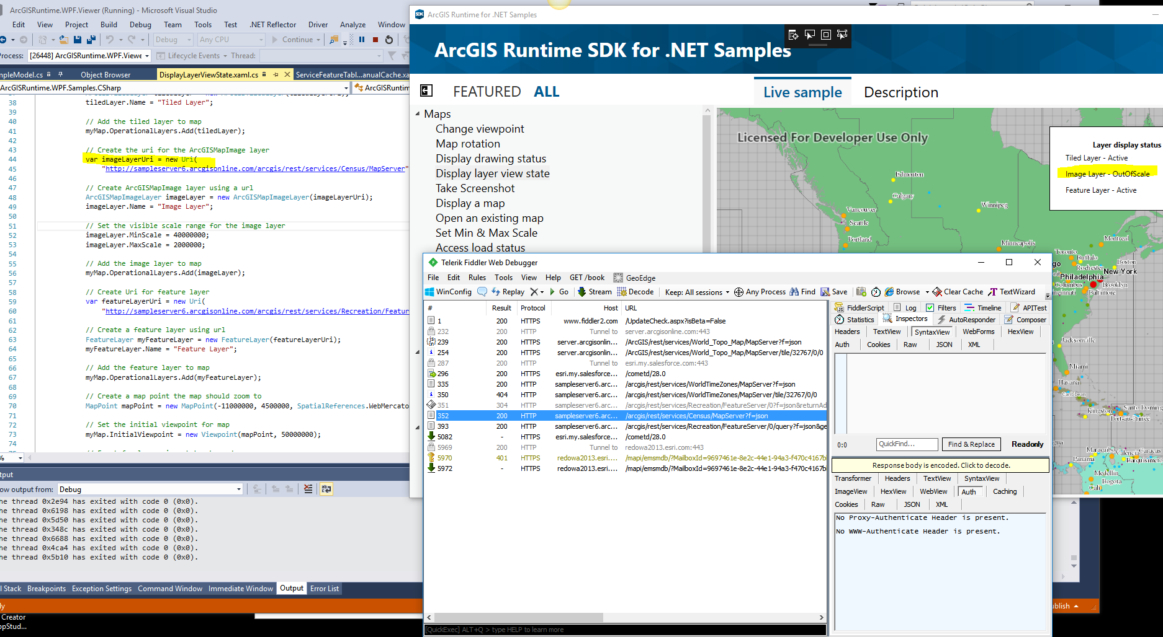
Task: Open the Inspectors tab in Fiddler
Action: point(905,319)
